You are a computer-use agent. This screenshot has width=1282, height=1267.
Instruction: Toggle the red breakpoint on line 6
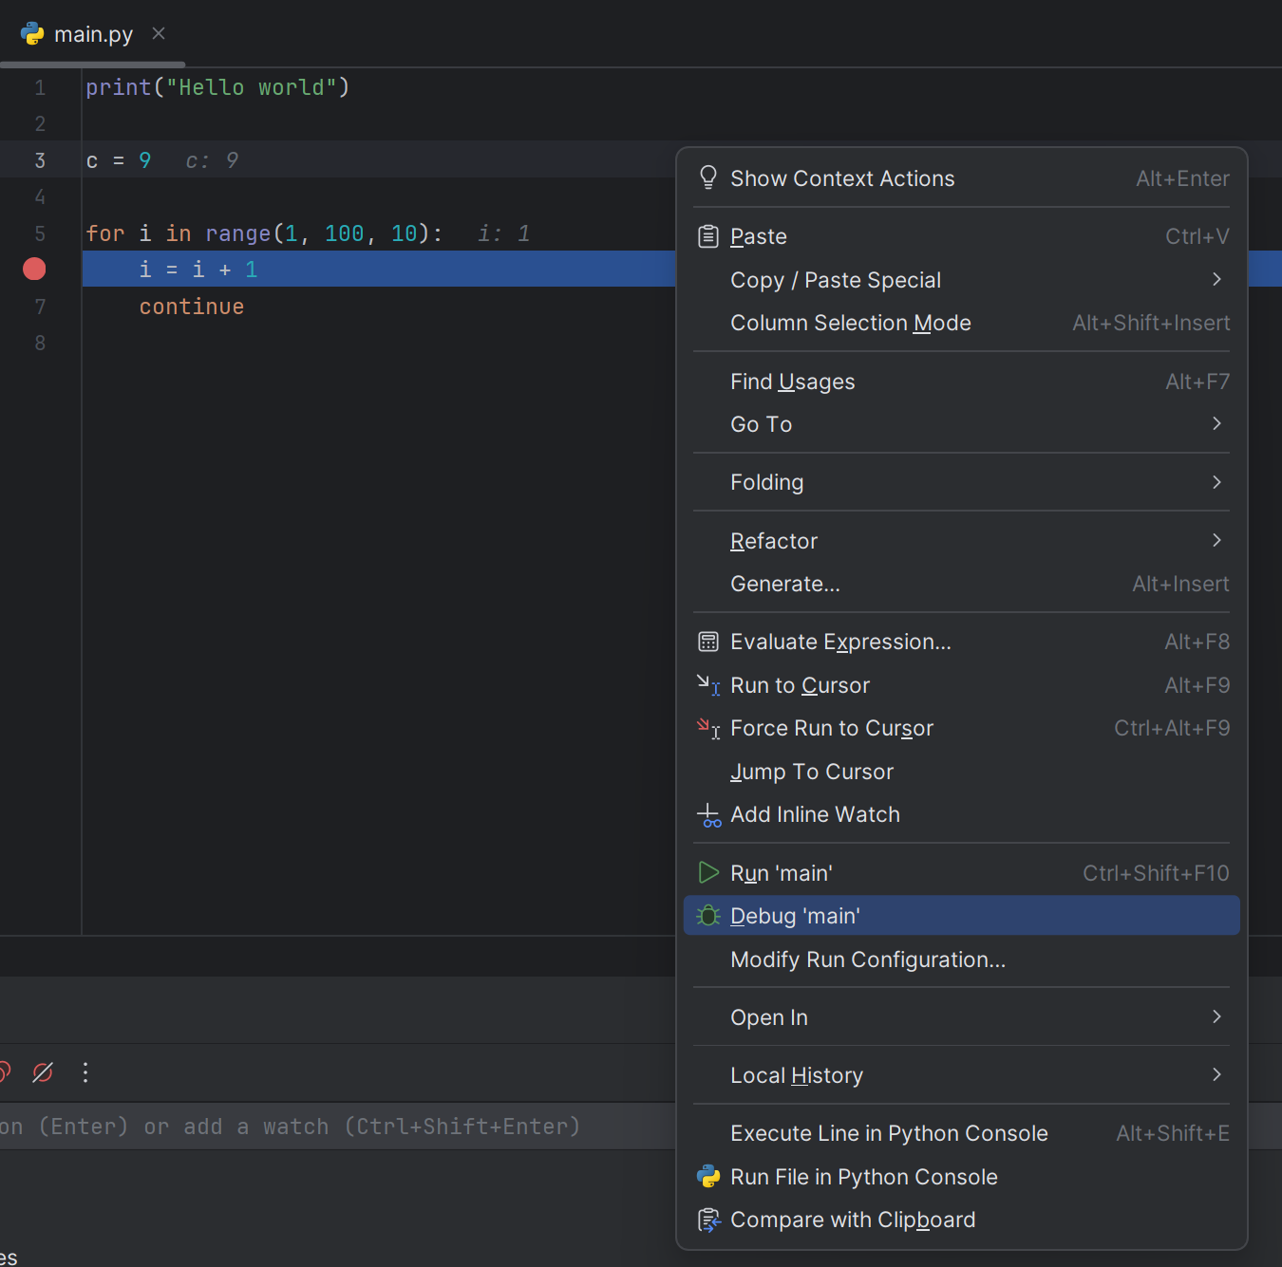pos(34,270)
